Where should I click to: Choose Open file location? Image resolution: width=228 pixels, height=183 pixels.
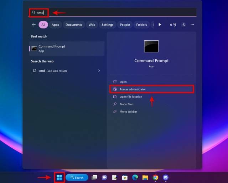click(151, 97)
